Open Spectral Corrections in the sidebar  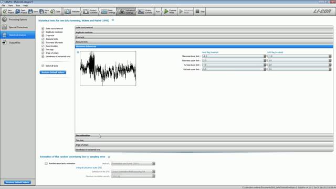[x=18, y=27]
